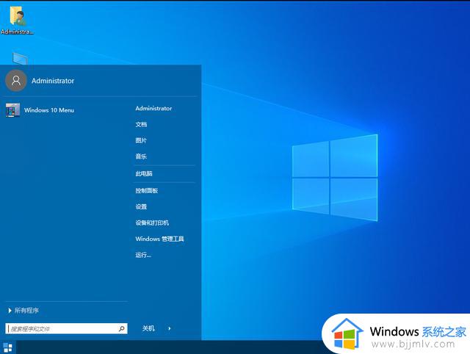The height and width of the screenshot is (354, 470).
Task: Open 设置 (Settings) from the start menu
Action: point(141,207)
